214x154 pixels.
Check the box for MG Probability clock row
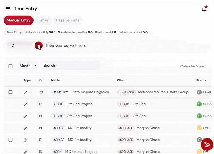coord(11,140)
